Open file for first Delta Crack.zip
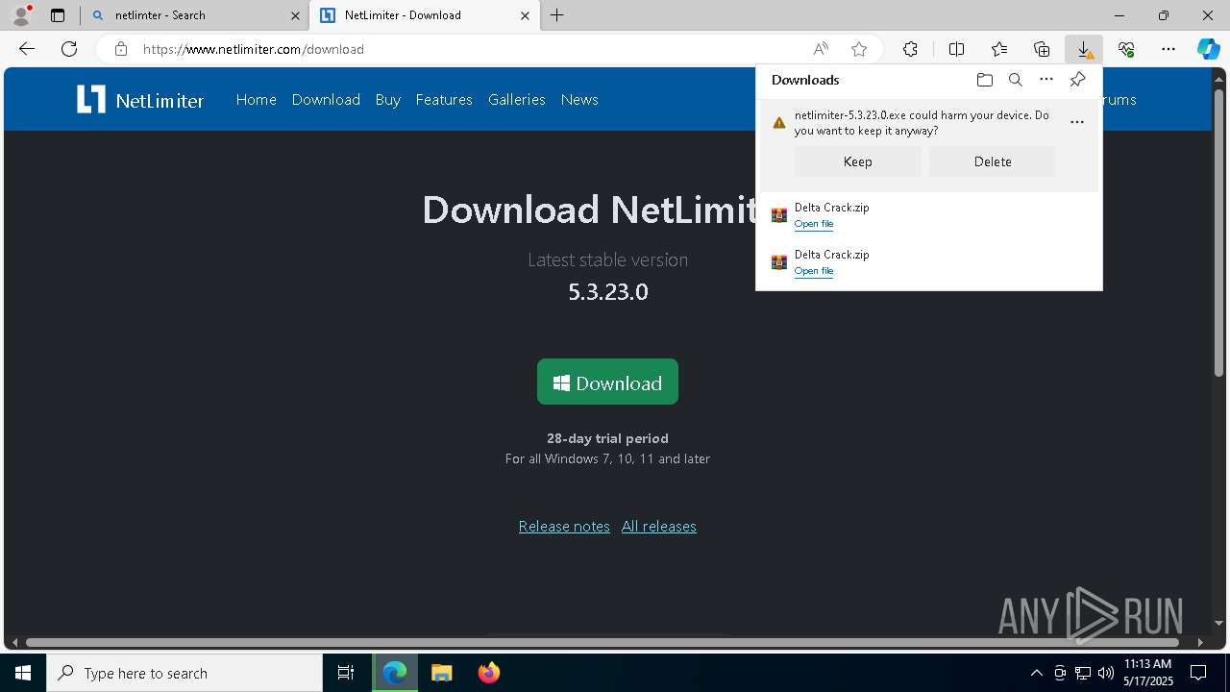Screen dimensions: 1230x692 [814, 224]
